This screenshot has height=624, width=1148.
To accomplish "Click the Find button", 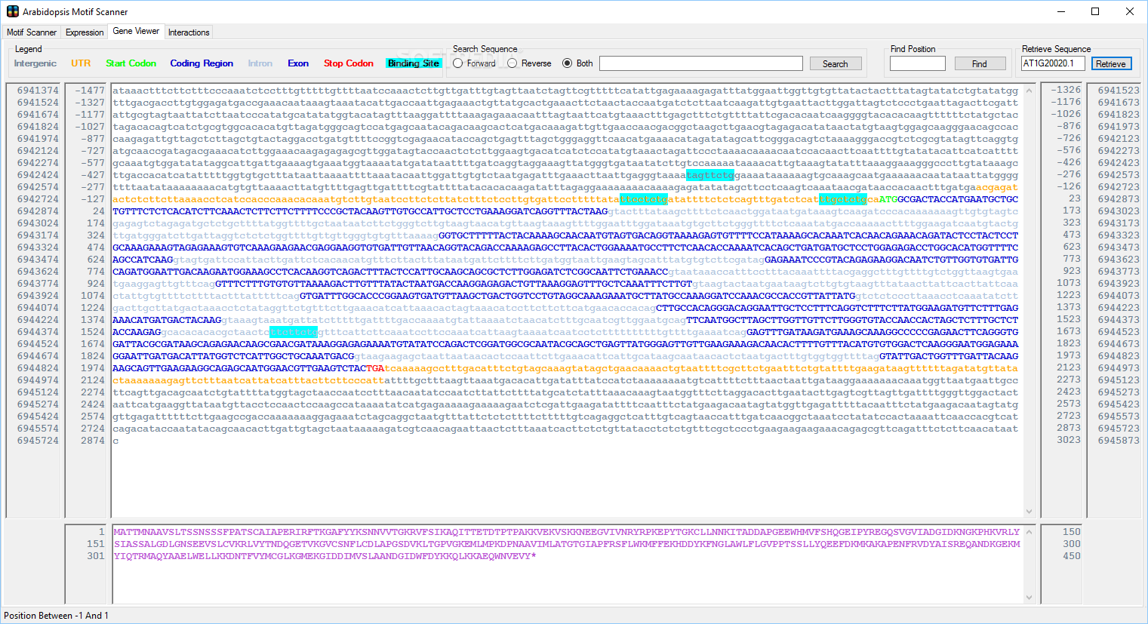I will tap(980, 64).
